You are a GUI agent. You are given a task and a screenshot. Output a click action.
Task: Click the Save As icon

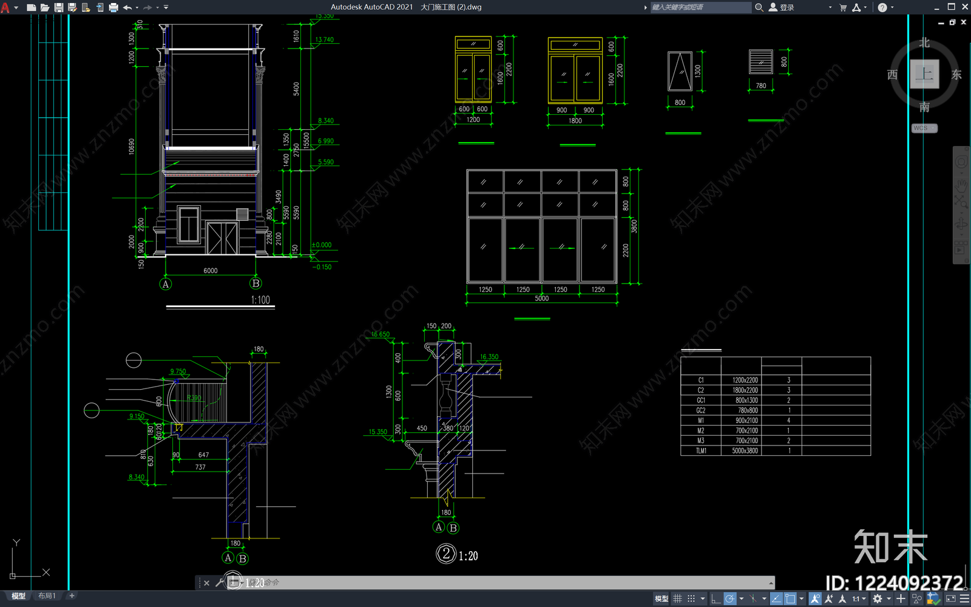pos(72,7)
